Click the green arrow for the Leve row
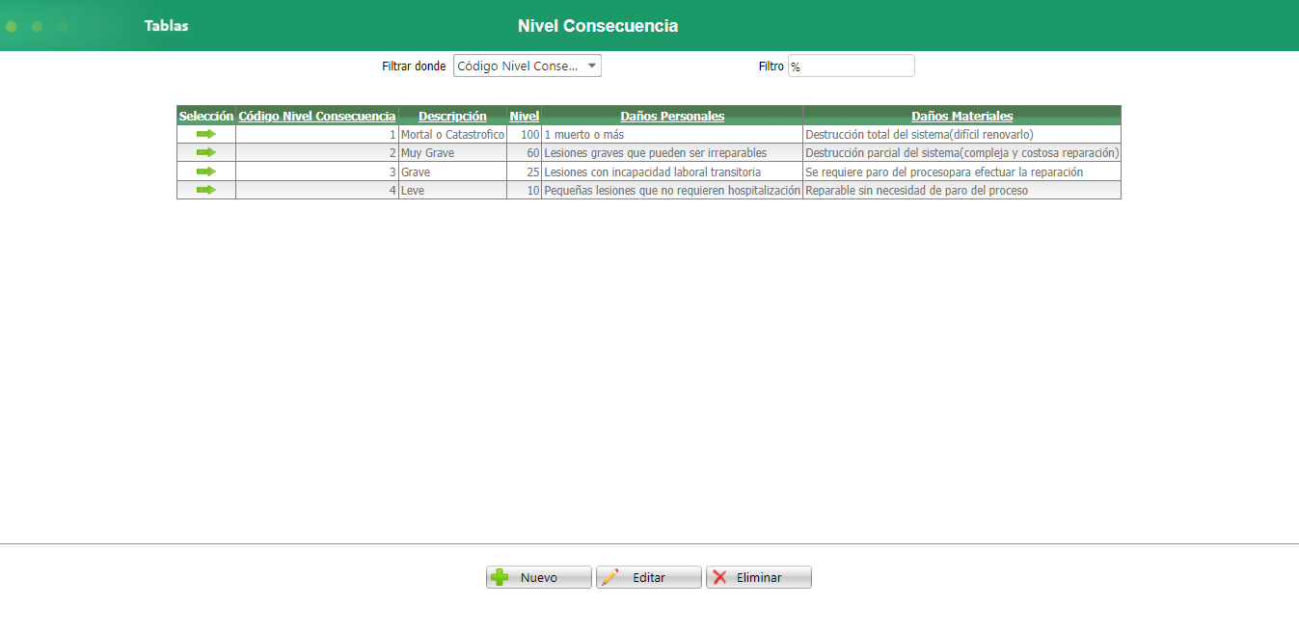 click(x=205, y=190)
